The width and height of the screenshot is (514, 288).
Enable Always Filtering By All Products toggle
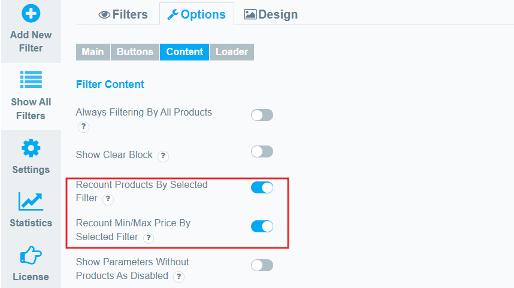coord(262,115)
